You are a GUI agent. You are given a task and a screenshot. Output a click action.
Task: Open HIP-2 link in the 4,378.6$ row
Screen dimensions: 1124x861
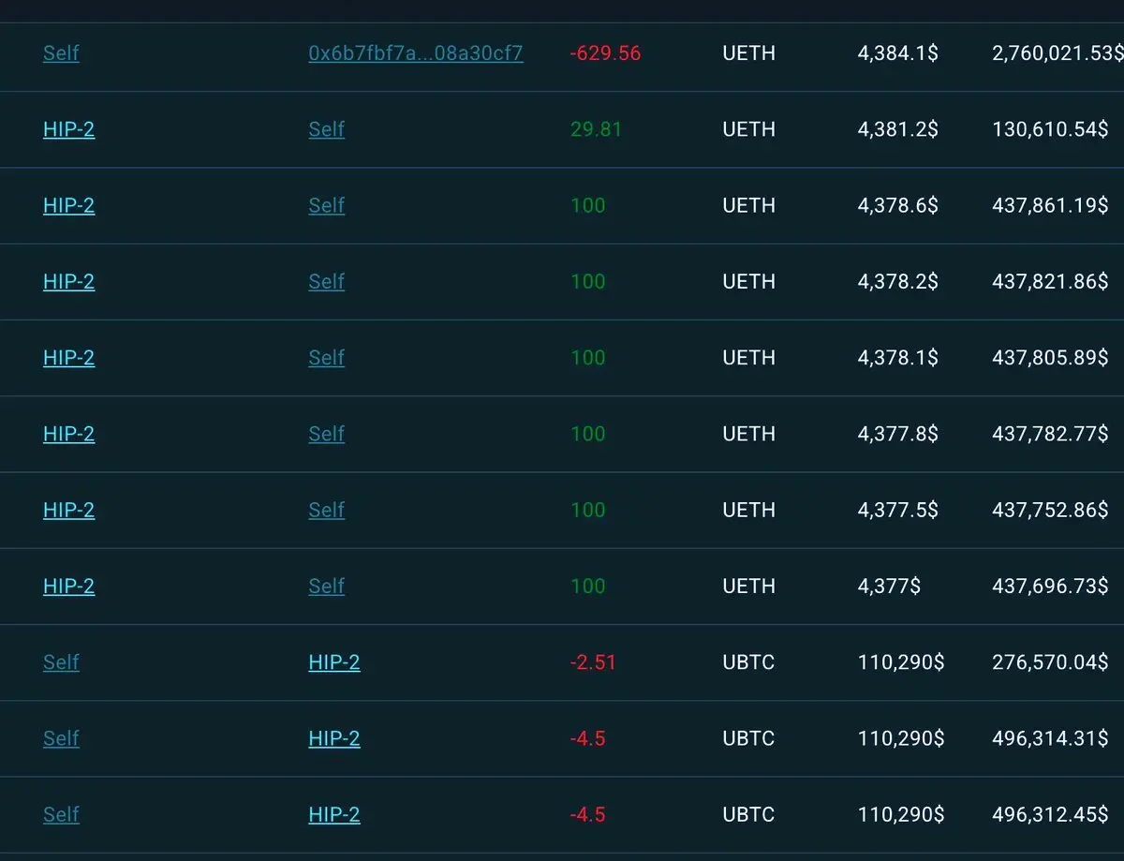click(x=68, y=205)
